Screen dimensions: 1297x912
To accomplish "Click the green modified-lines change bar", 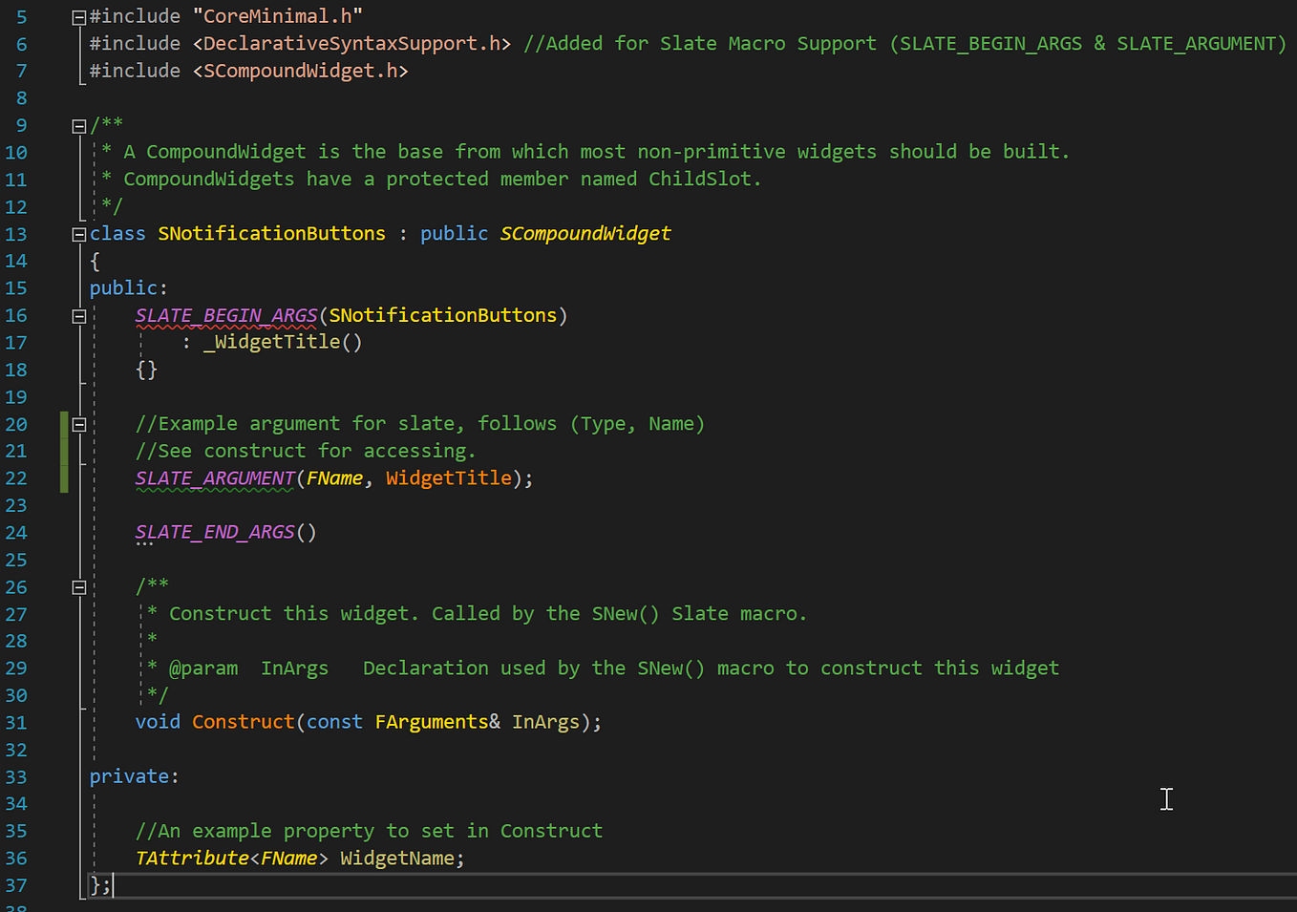I will pyautogui.click(x=63, y=449).
